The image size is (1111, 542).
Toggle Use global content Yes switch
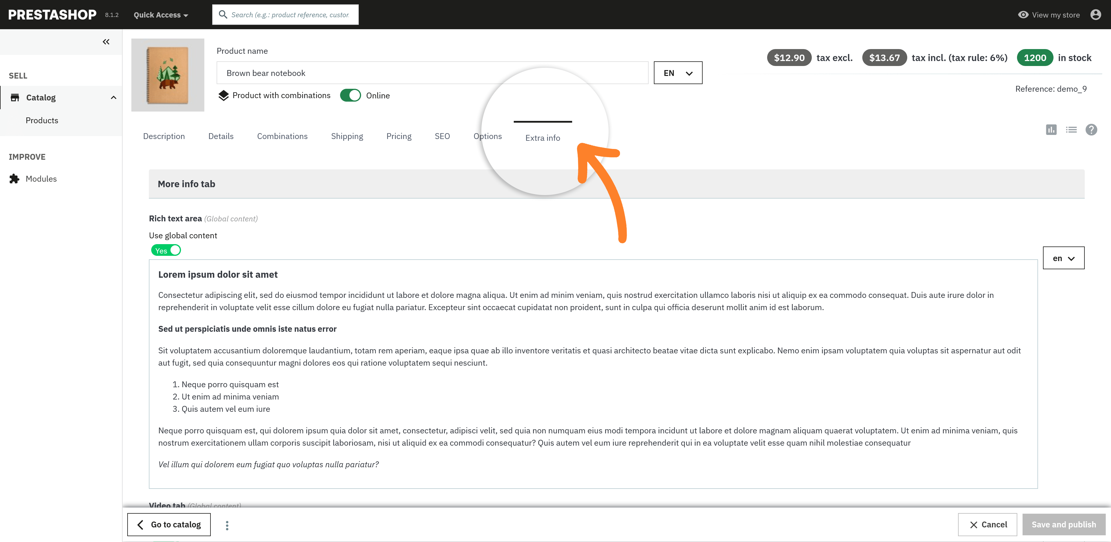pos(166,250)
